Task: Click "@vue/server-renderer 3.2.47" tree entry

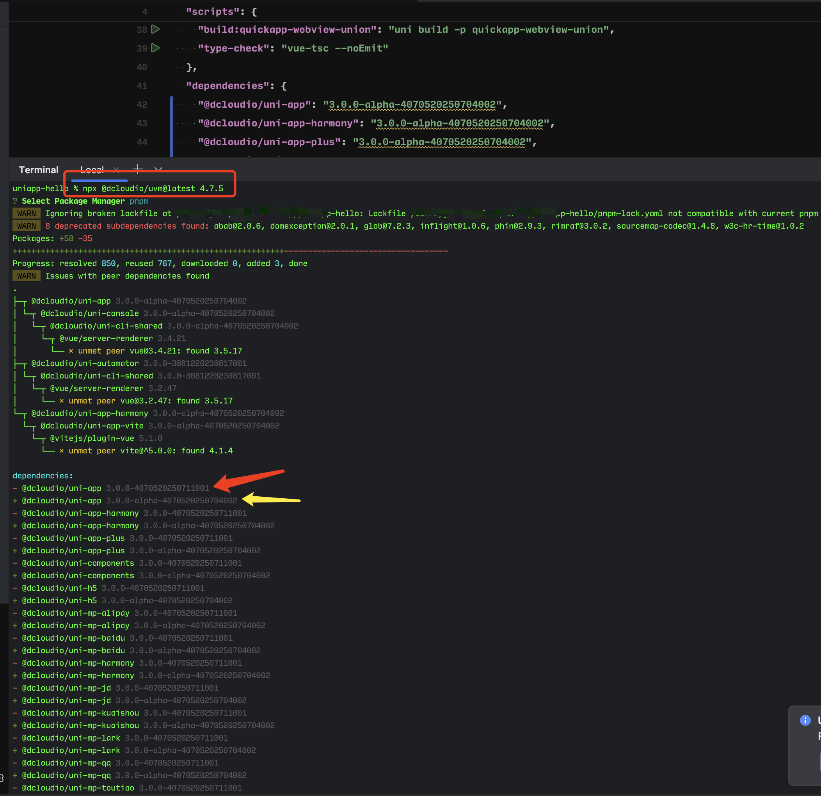Action: click(x=113, y=388)
